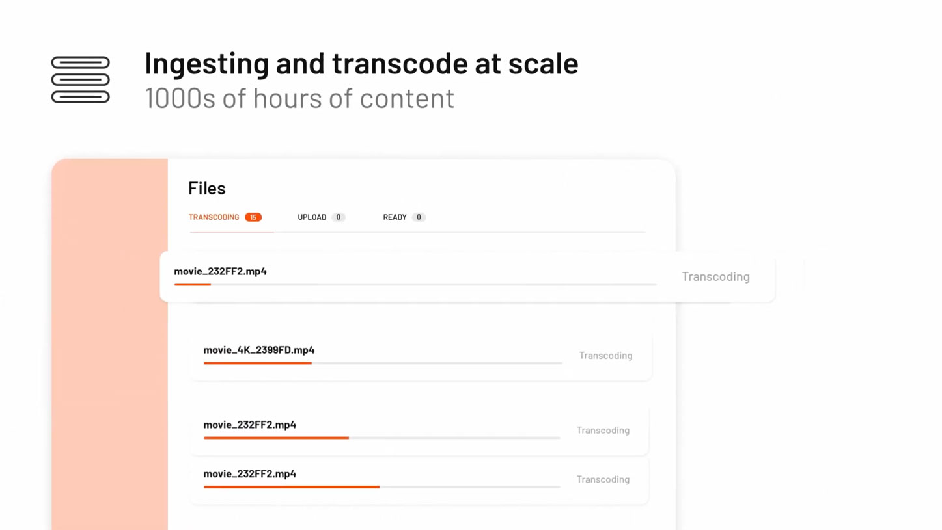
Task: Open the READY tab
Action: click(x=393, y=217)
